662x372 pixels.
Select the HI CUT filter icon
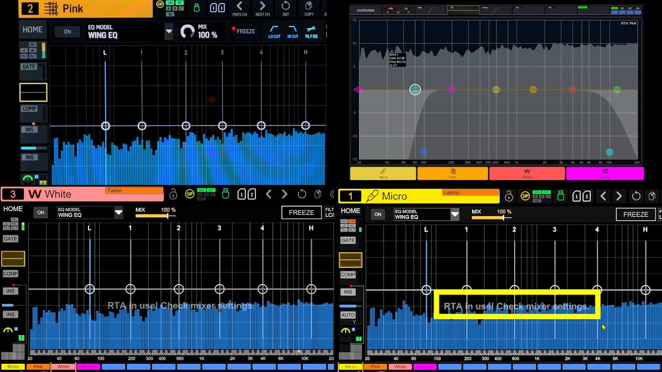tap(293, 32)
